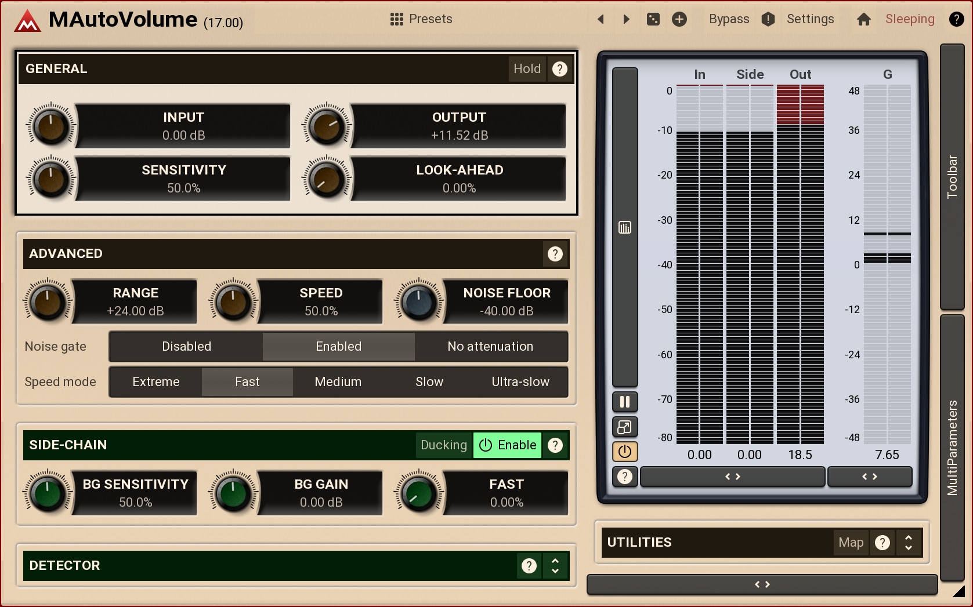Adjust the Output gain knob
The width and height of the screenshot is (973, 607).
click(x=327, y=126)
